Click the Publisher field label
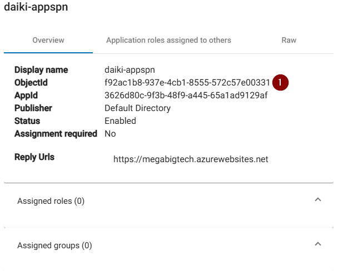Viewport: 343px width, 271px height. 33,108
